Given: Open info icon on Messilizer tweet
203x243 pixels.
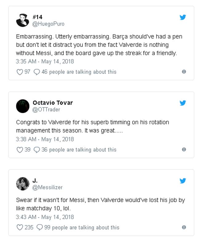Looking at the screenshot, I should [184, 227].
